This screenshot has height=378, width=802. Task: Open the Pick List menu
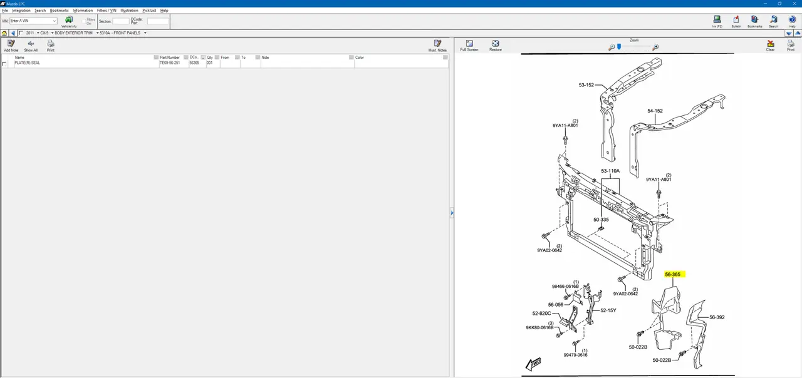point(149,11)
